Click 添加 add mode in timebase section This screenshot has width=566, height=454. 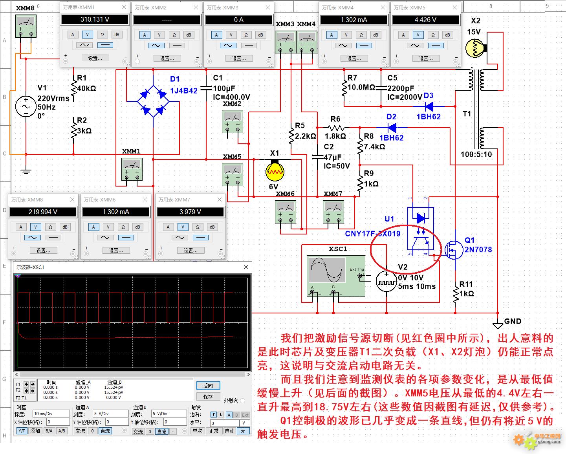(35, 431)
